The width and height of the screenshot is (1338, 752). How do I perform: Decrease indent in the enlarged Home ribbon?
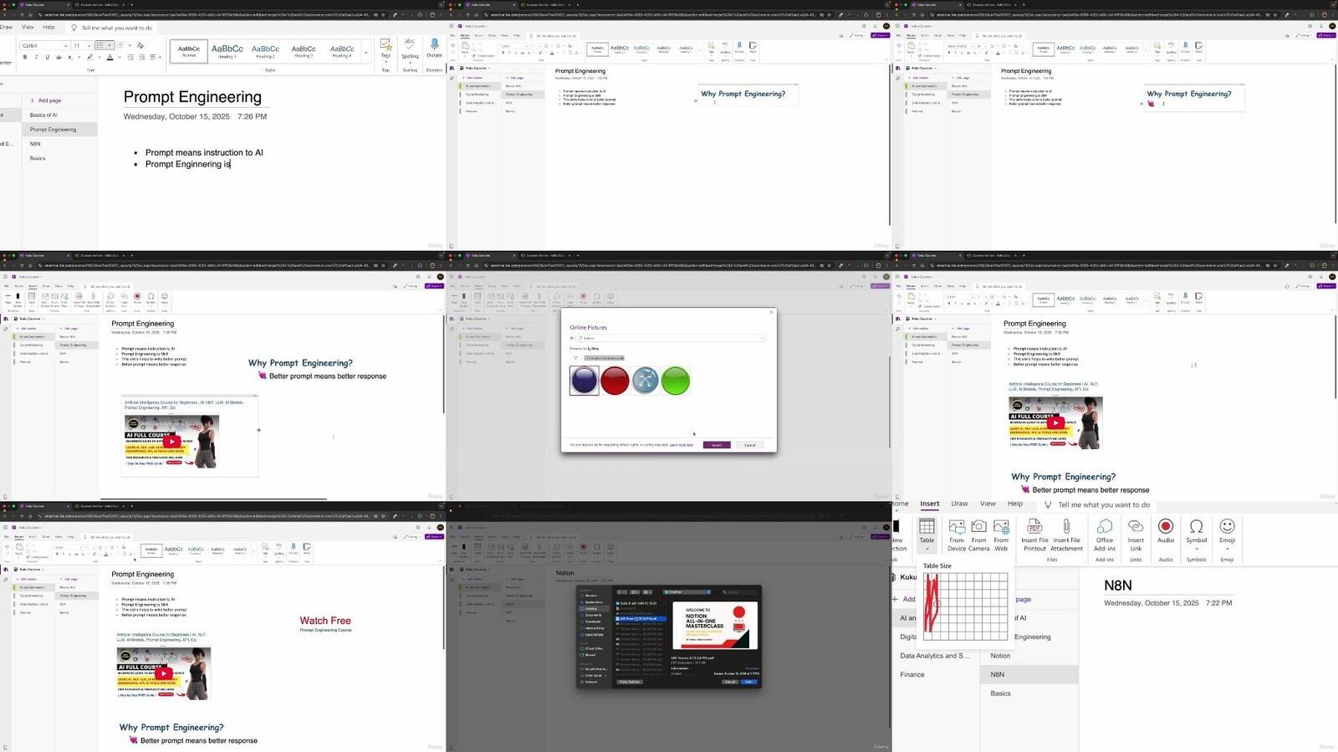131,58
